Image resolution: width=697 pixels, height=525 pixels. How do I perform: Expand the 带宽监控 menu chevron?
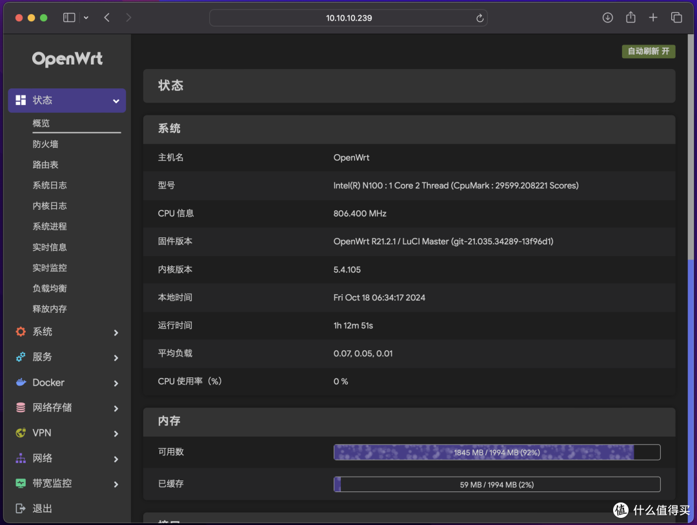tap(116, 484)
